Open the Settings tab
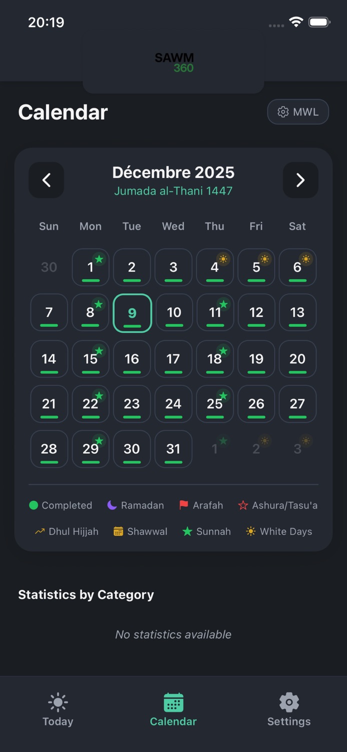Viewport: 347px width, 752px height. pos(289,709)
